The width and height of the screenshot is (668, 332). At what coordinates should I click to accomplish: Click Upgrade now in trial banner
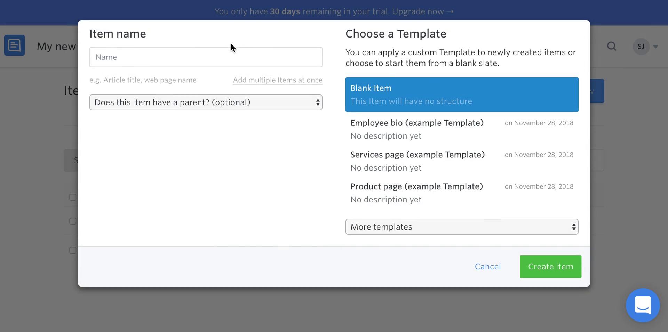pyautogui.click(x=423, y=11)
